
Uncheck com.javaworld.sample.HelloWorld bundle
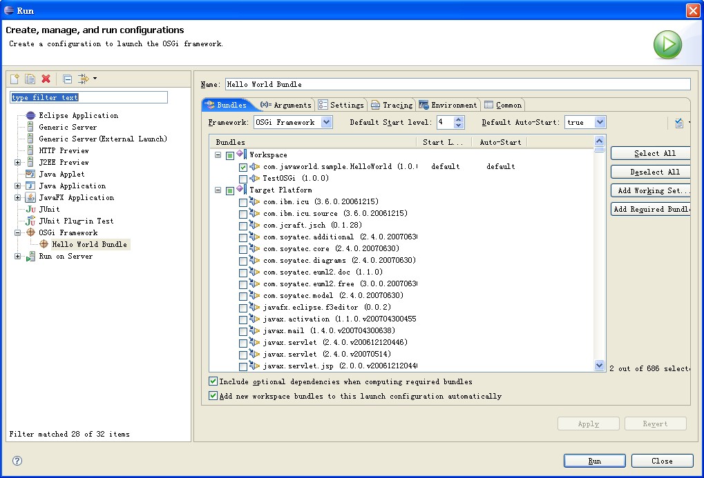243,167
